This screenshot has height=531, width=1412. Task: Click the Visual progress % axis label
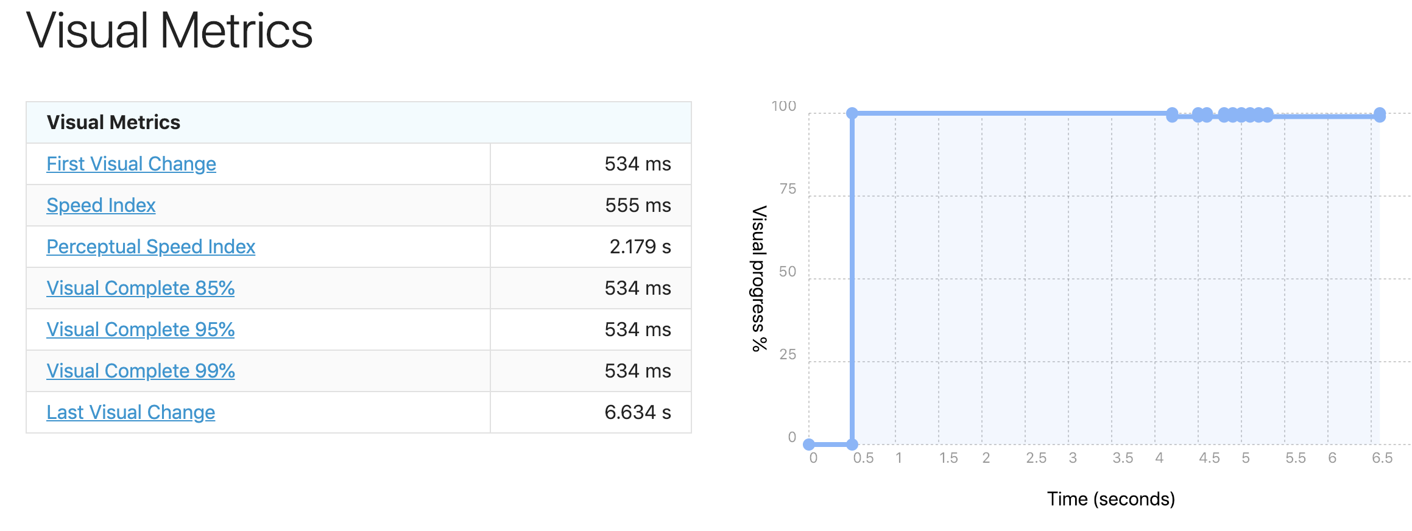click(x=759, y=278)
